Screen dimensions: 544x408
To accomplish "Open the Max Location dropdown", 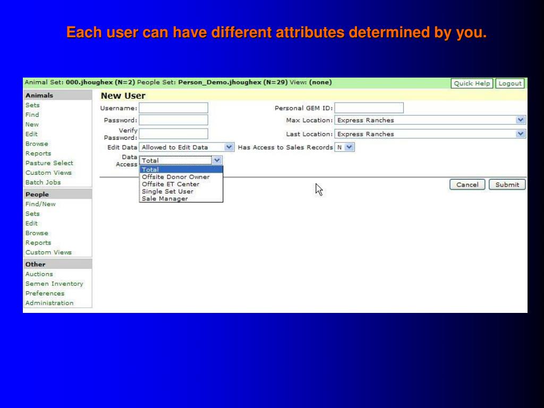I will click(x=430, y=121).
